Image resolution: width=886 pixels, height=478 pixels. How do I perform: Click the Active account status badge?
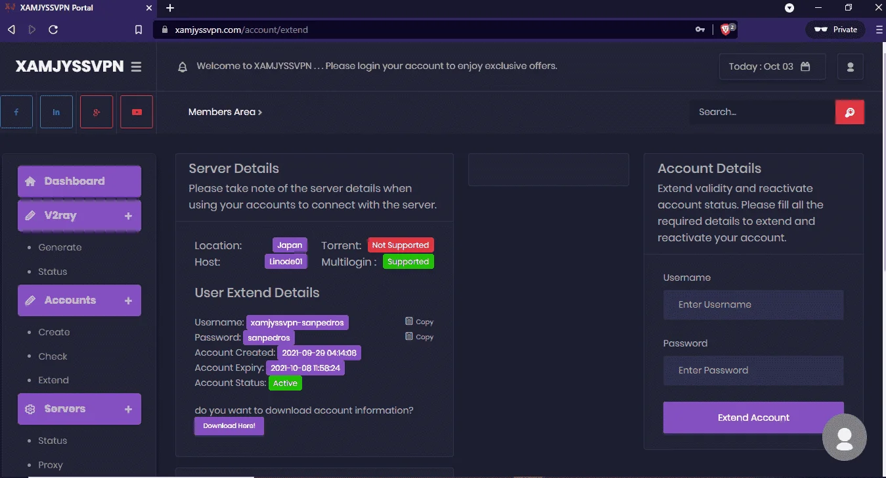(x=285, y=383)
